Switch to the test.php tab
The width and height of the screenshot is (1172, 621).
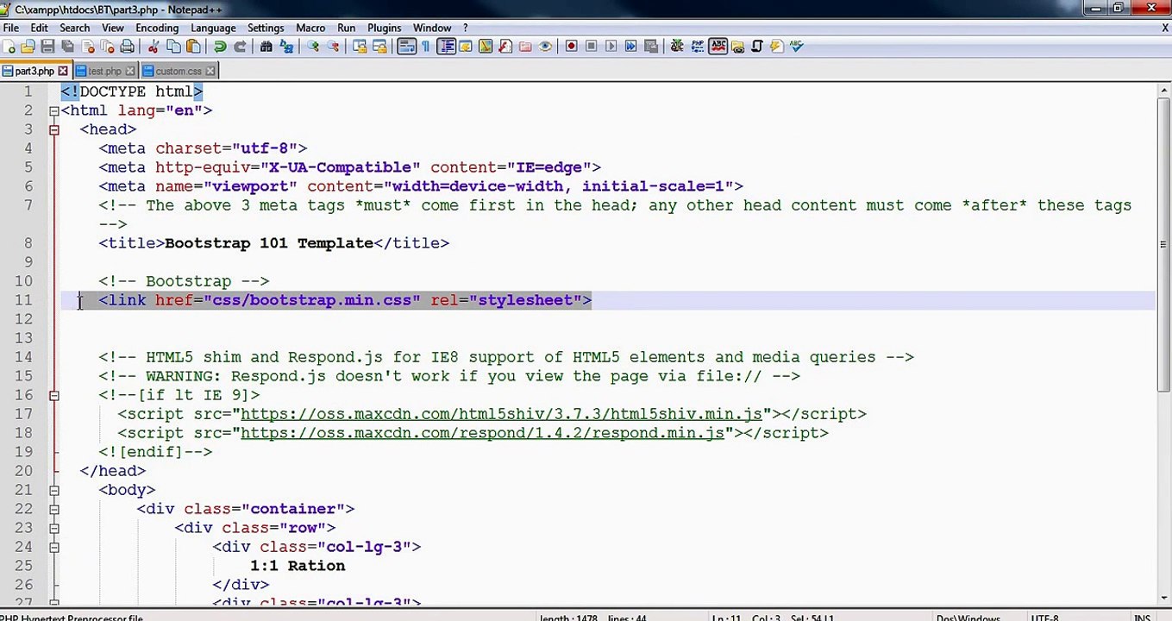pos(104,71)
